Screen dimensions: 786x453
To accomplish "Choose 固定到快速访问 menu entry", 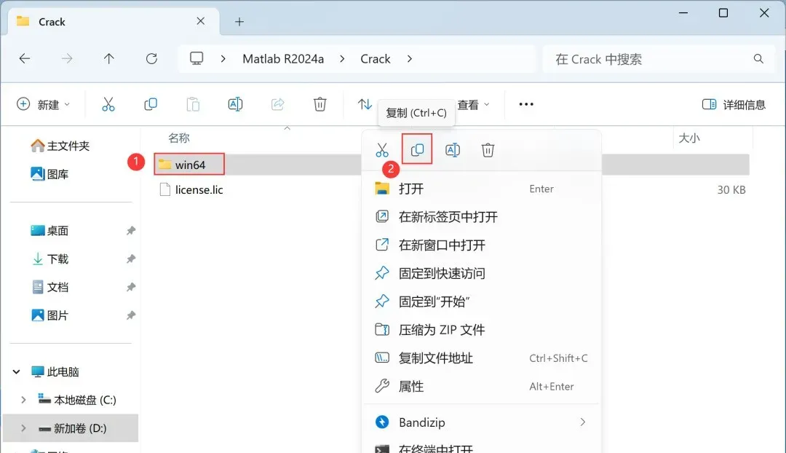I will point(481,273).
